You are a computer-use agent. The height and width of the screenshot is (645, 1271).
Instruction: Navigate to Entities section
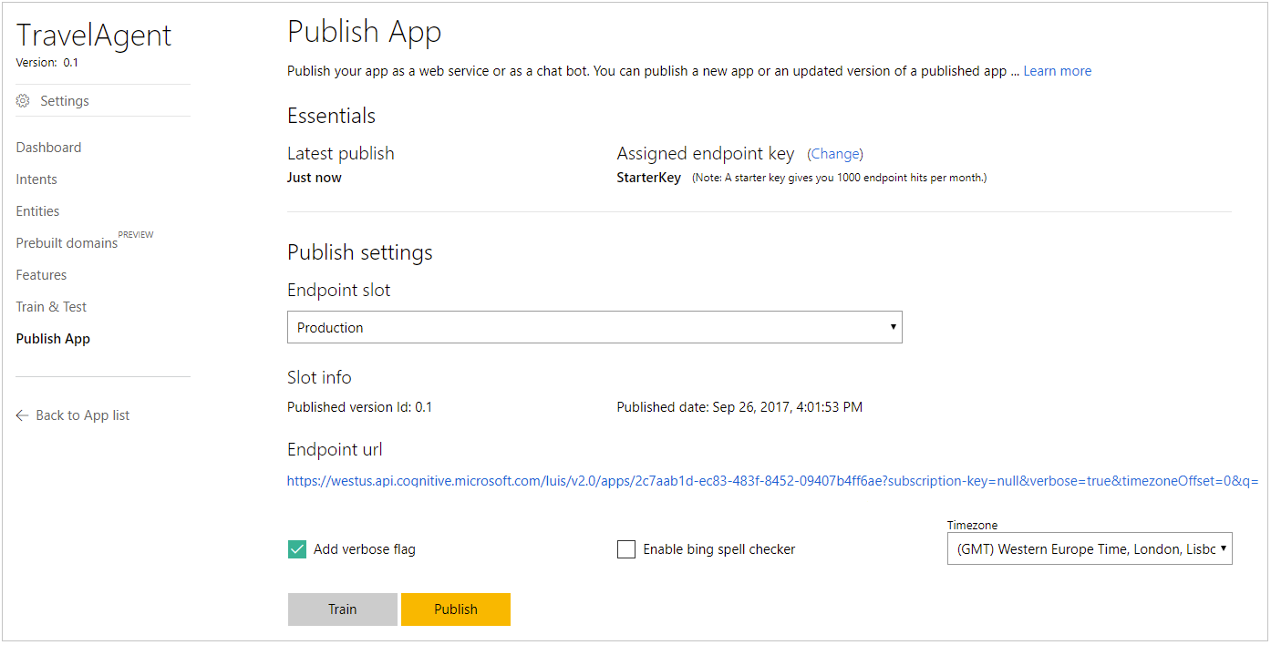point(37,211)
